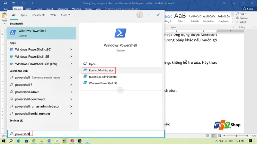257x144 pixels.
Task: Click the user avatar in search panel
Action: coord(140,15)
